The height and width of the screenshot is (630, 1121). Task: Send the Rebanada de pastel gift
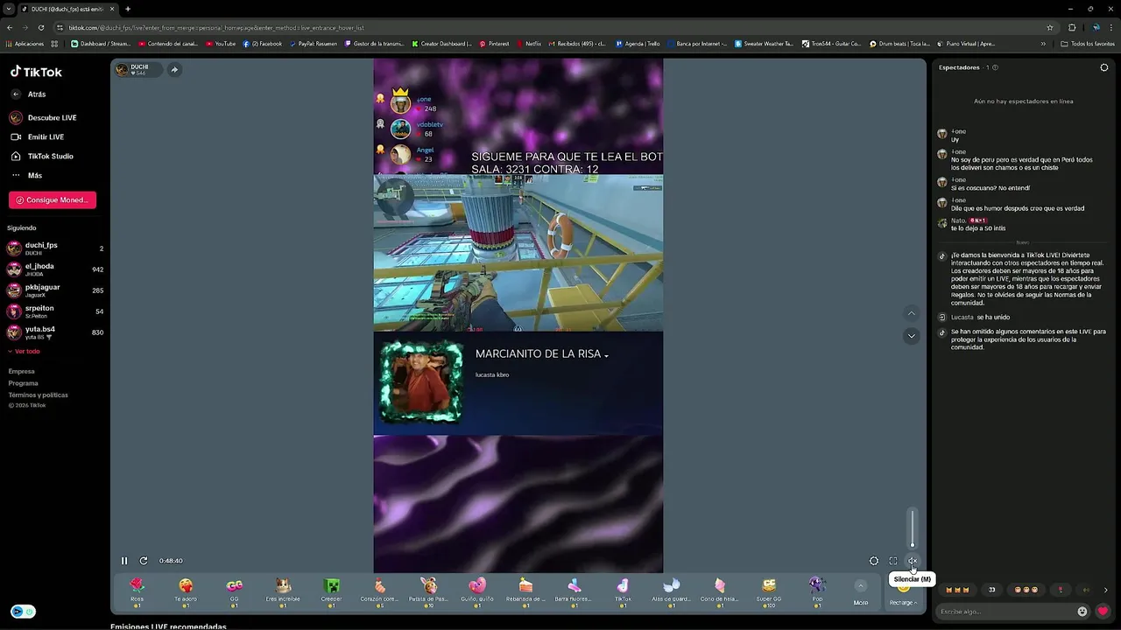525,591
